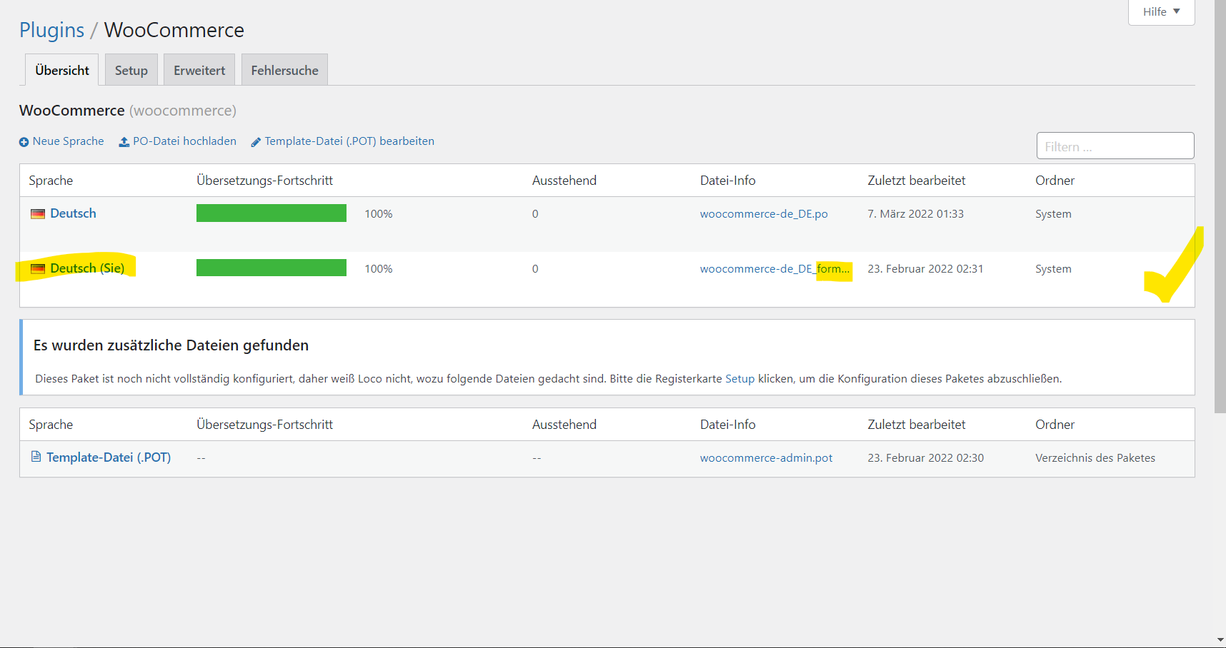Click Verzeichnis des Paketes folder text
Viewport: 1226px width, 648px height.
click(x=1095, y=458)
